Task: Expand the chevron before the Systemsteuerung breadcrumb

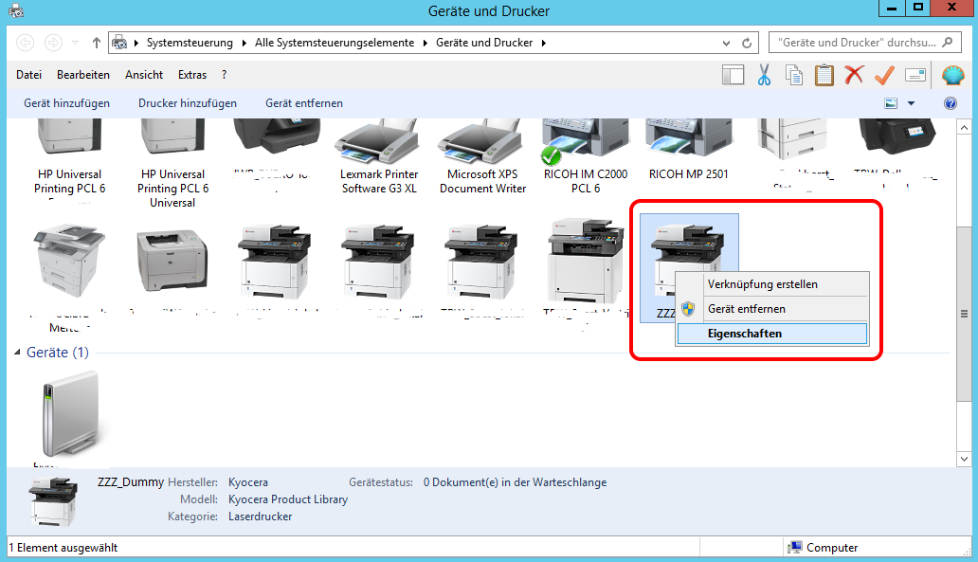Action: 136,43
